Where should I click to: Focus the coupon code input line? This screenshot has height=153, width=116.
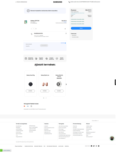tap(30, 49)
